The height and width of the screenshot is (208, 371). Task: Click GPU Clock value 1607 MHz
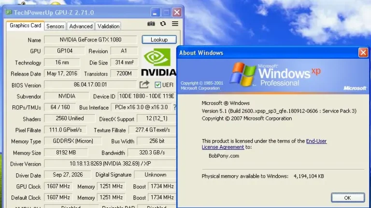[x=58, y=186]
